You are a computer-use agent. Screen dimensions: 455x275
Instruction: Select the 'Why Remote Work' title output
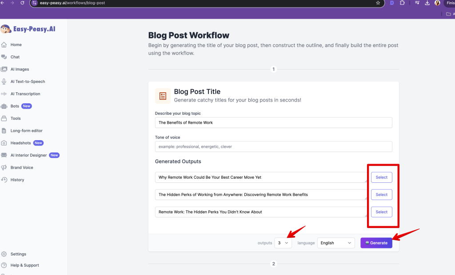click(381, 177)
